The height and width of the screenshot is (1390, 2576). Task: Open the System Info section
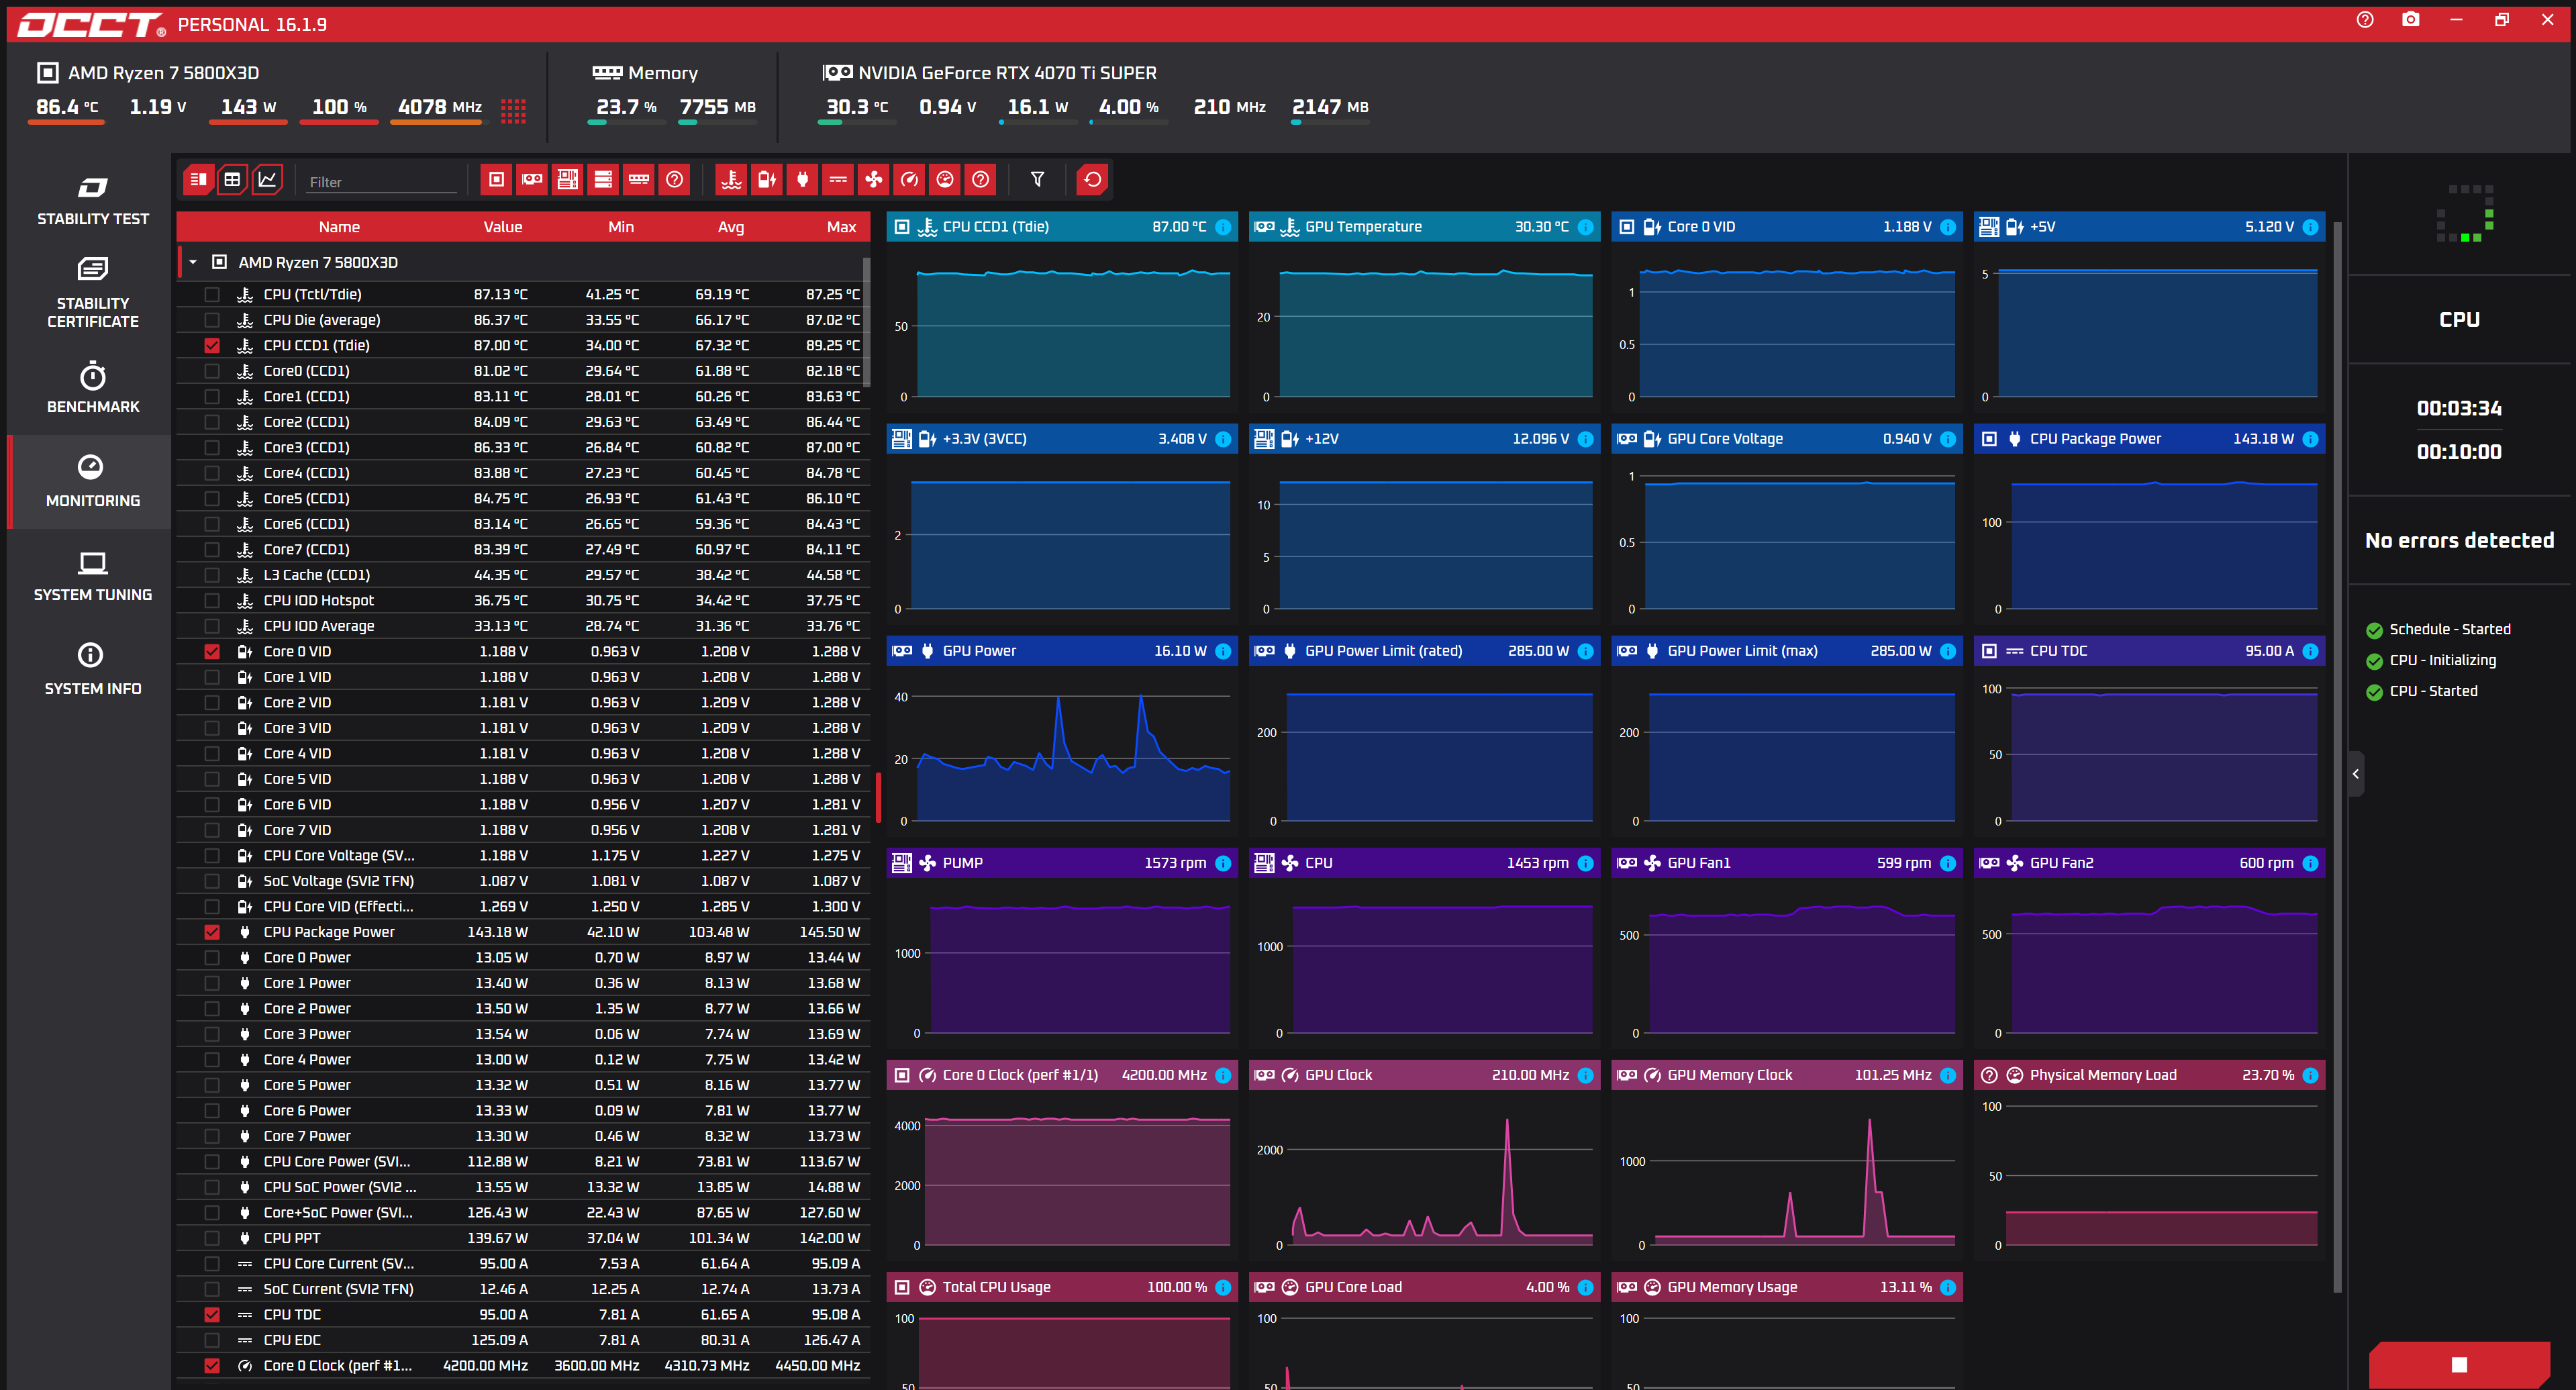point(93,670)
